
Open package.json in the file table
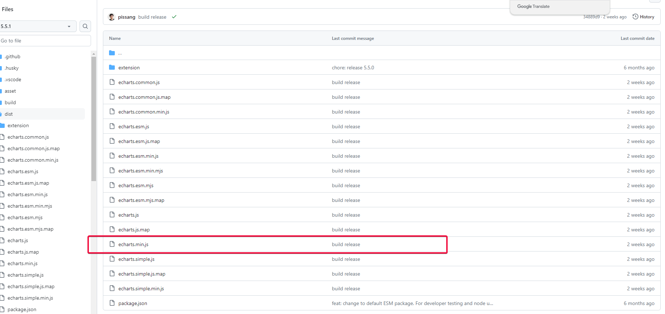click(133, 303)
